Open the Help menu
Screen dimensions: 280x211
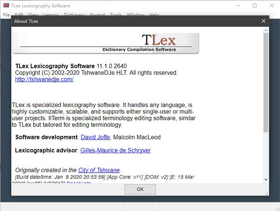pyautogui.click(x=154, y=15)
